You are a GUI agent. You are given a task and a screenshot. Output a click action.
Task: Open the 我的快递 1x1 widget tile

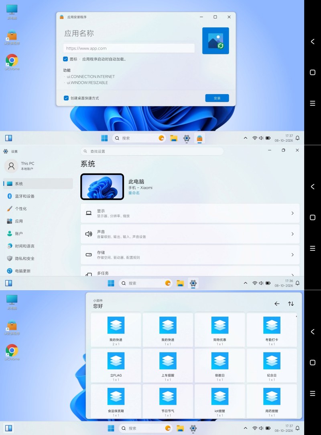click(168, 330)
